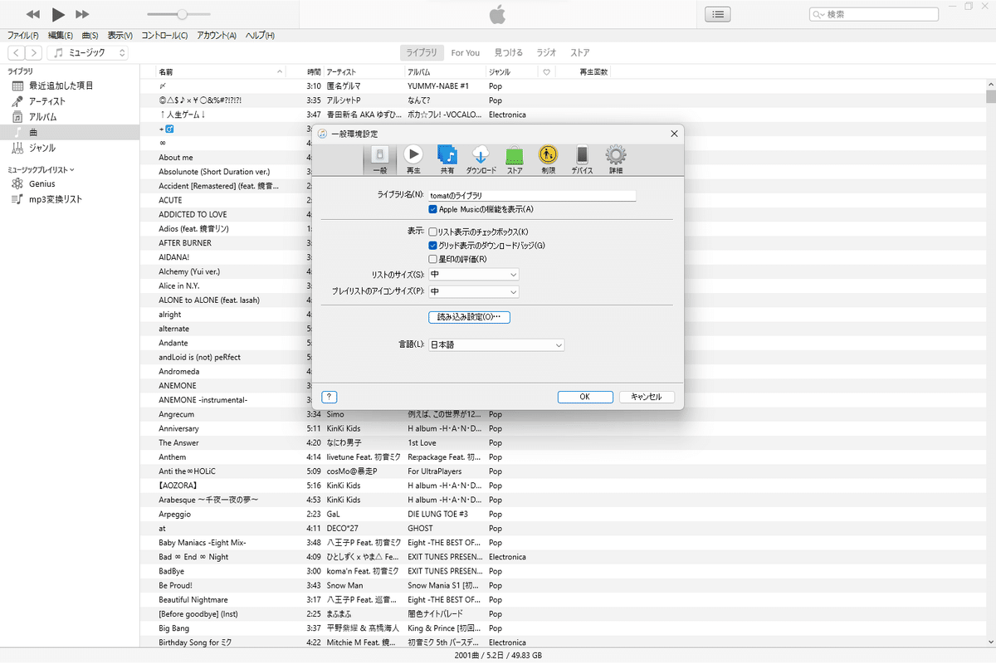
Task: Close the 一般環境設定 dialog with X
Action: point(673,134)
